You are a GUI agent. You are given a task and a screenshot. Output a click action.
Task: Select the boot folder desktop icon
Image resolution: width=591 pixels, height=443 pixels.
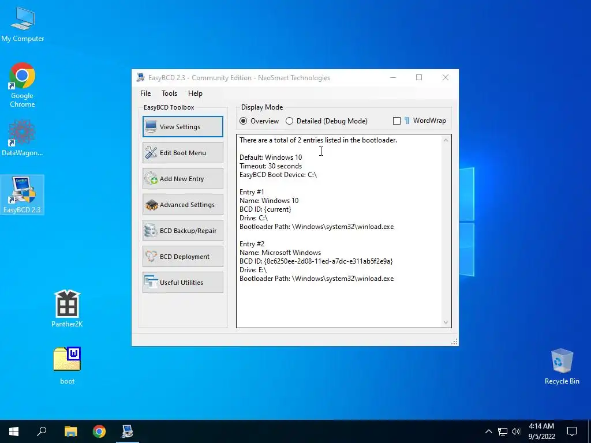67,365
